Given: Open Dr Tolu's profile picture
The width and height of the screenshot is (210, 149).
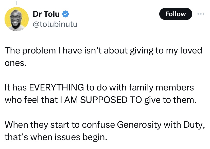Looking at the screenshot, I should click(16, 19).
